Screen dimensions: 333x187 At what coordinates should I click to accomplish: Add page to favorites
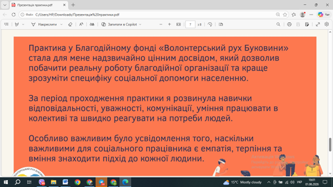[x=285, y=15]
